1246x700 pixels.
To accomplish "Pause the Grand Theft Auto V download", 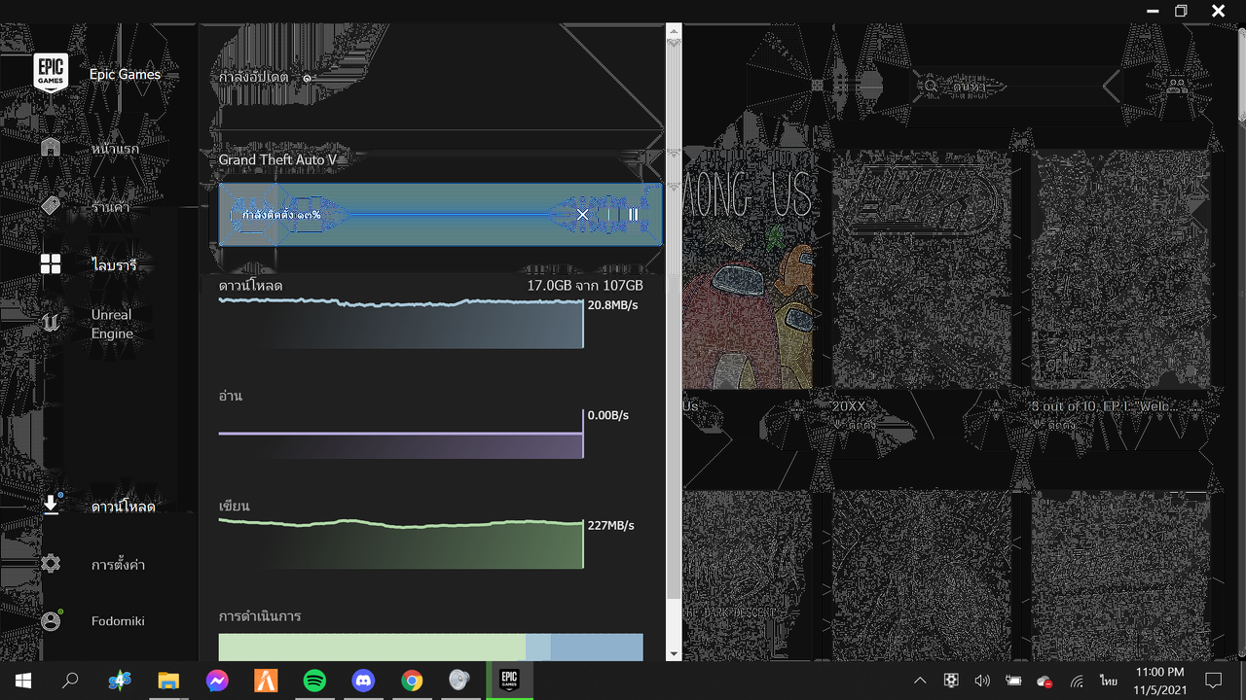I will coord(634,215).
